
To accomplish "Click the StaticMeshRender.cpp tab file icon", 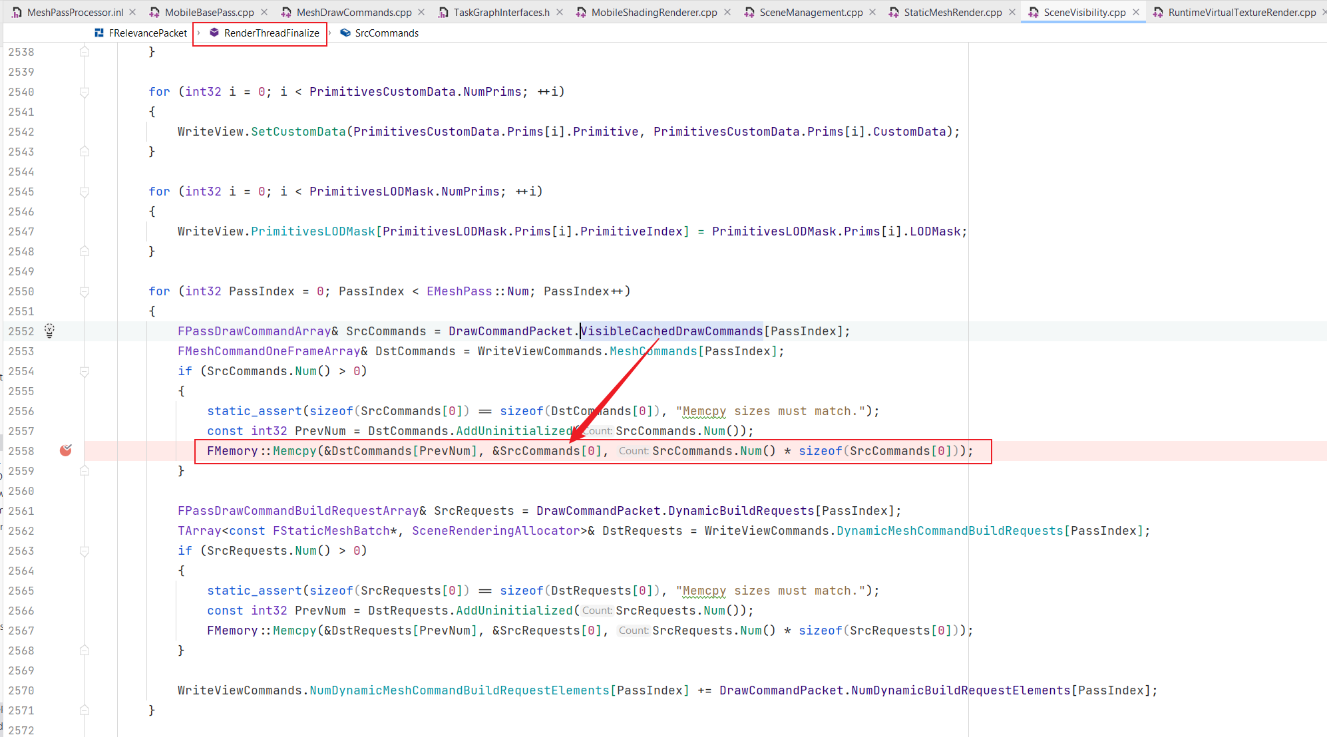I will coord(894,12).
